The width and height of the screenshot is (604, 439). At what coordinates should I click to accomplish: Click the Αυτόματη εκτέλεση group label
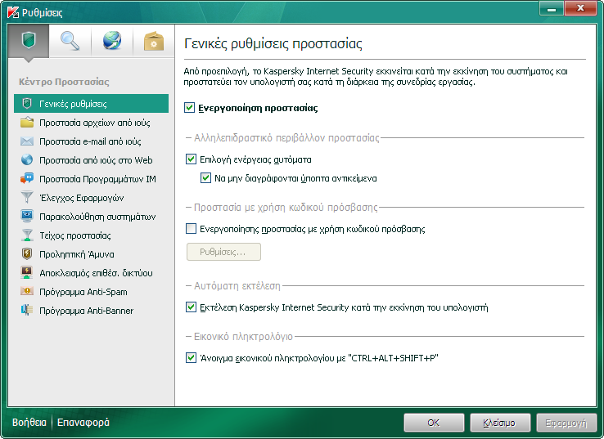point(237,286)
